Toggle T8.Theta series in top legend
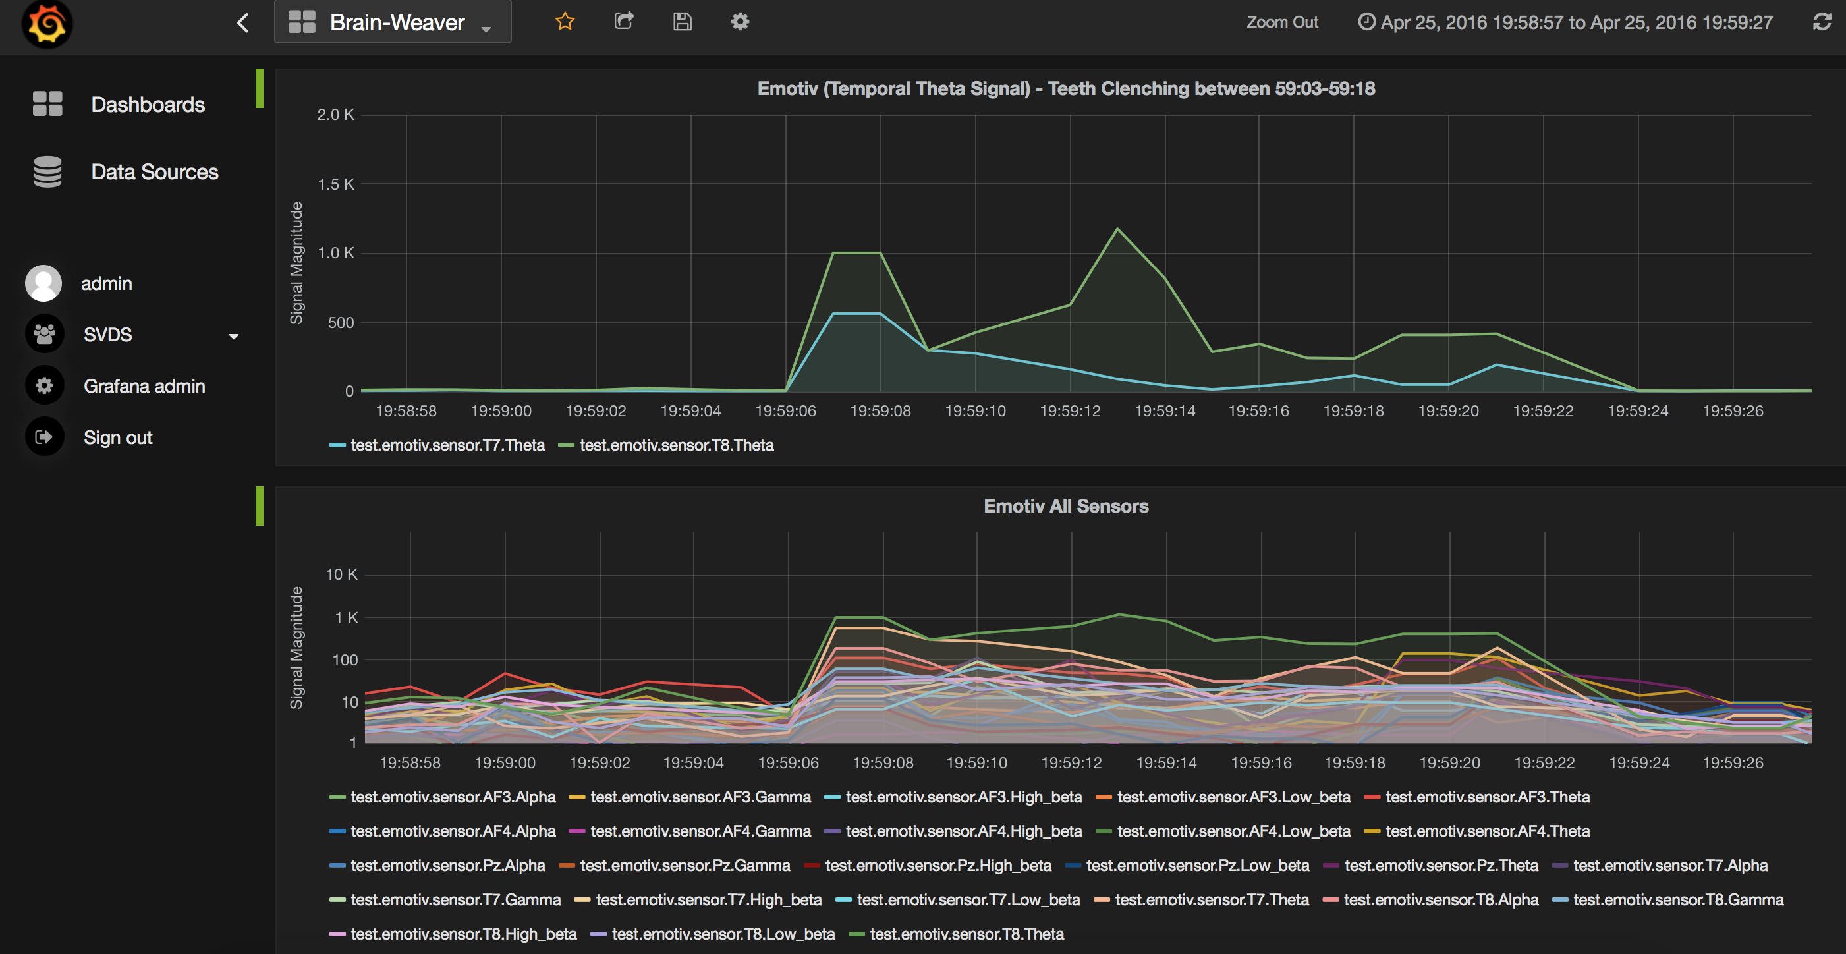 point(676,445)
